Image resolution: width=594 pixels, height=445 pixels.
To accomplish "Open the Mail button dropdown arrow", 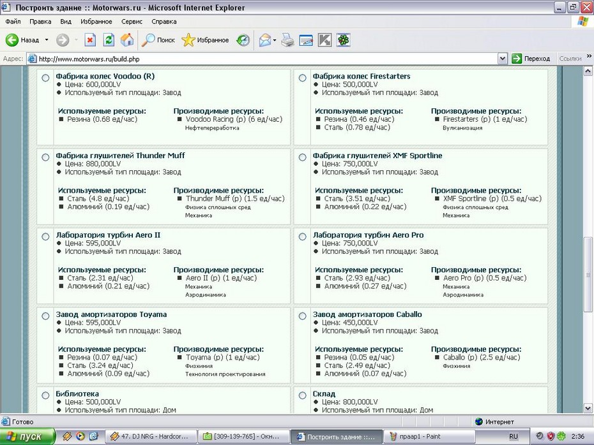I will tap(275, 40).
